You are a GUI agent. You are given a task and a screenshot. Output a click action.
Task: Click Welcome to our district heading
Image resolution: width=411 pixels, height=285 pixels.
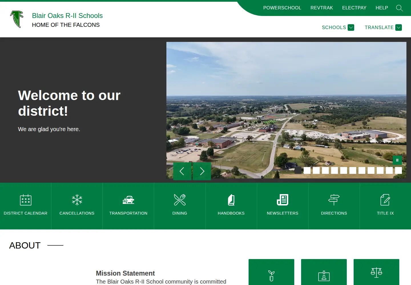click(69, 103)
